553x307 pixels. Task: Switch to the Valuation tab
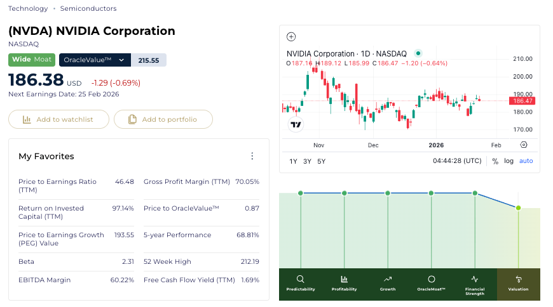(x=518, y=284)
